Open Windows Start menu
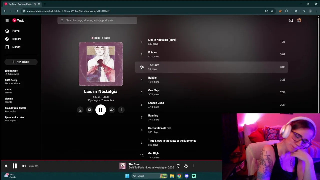 127,176
